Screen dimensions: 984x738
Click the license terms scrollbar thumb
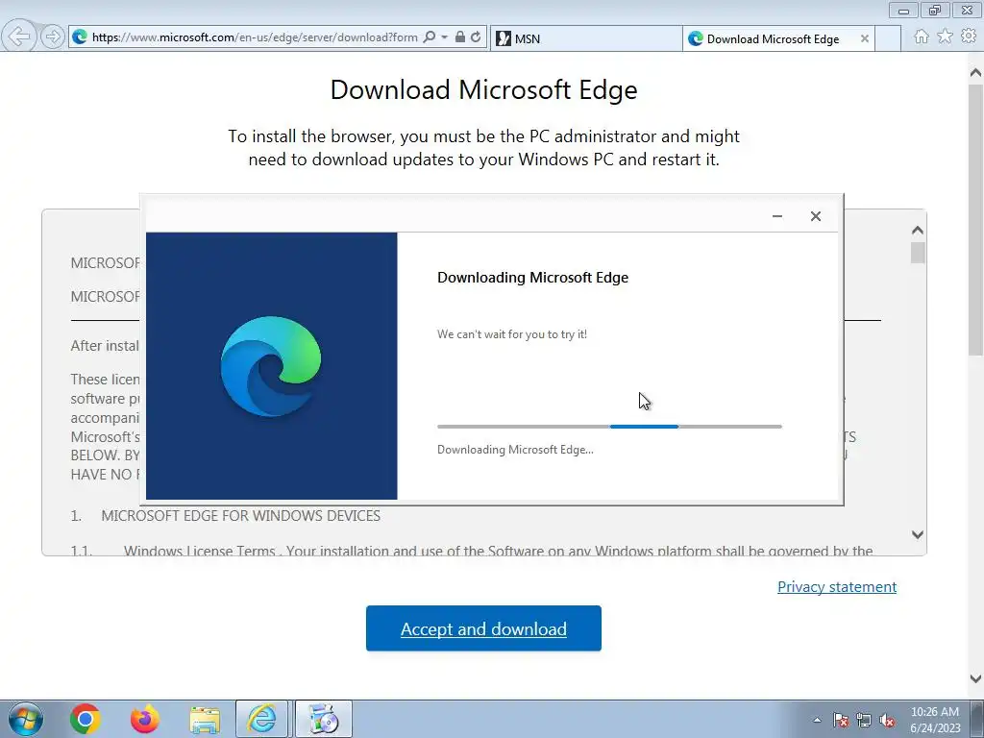pos(918,253)
